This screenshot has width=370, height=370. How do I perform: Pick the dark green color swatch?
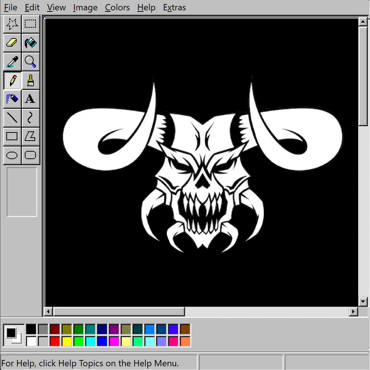coord(78,329)
